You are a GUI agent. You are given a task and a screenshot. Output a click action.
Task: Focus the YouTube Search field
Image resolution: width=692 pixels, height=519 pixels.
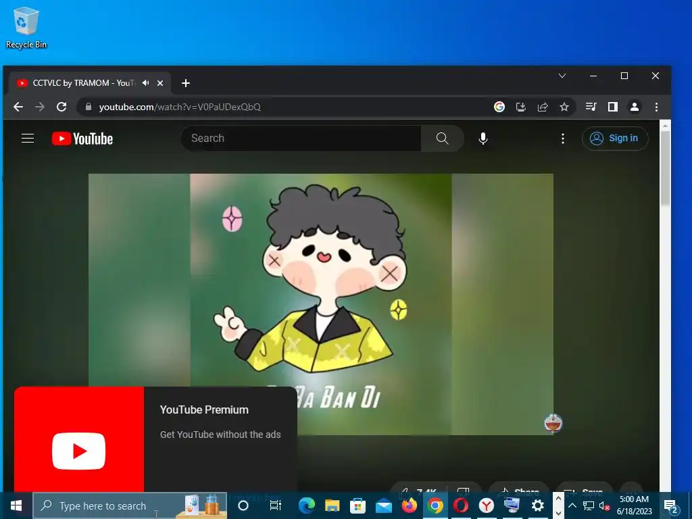[x=301, y=139]
